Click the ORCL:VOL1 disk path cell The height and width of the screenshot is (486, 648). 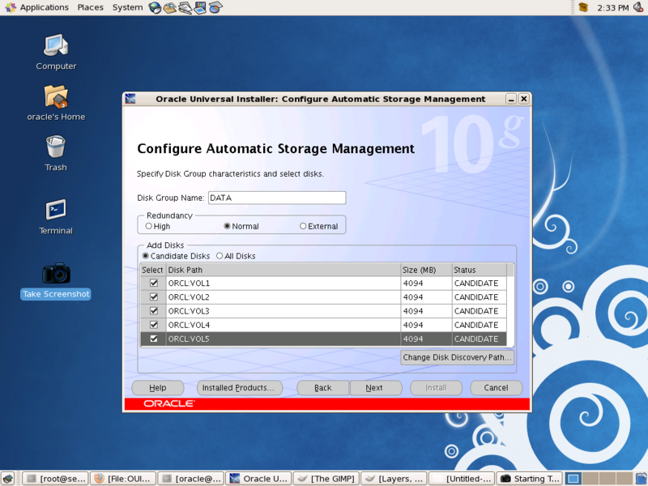283,283
